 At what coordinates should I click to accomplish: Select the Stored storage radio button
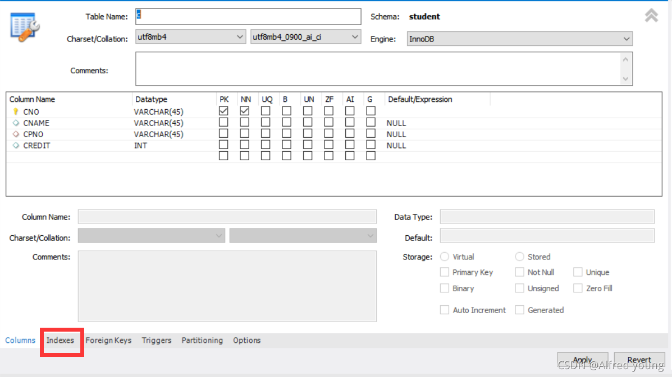click(x=519, y=257)
